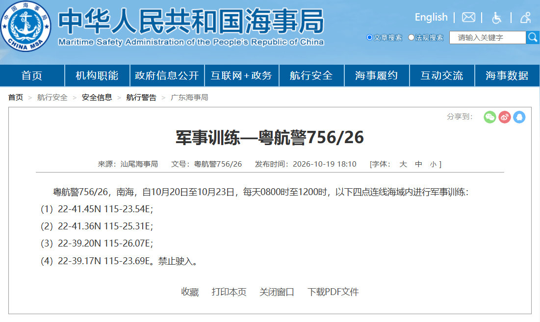Click publish time 2026-10-19 18:10
This screenshot has width=540, height=322.
324,164
